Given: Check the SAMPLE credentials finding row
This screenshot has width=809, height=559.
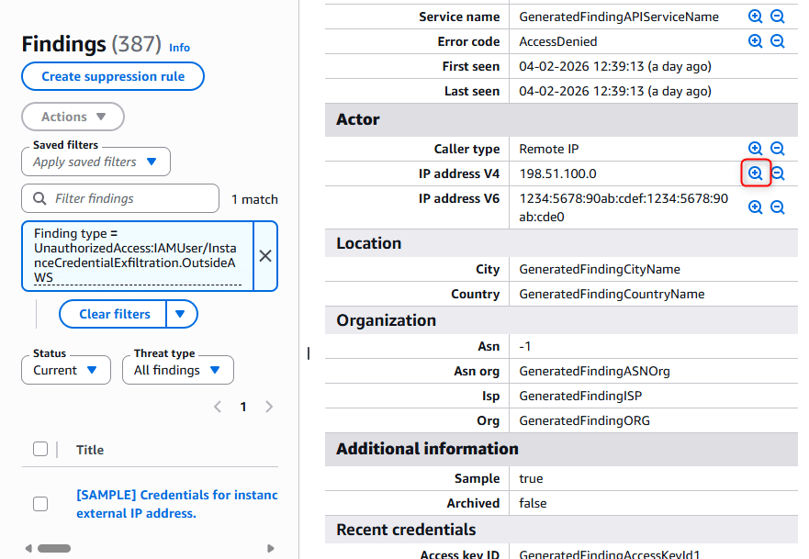Looking at the screenshot, I should (x=40, y=504).
